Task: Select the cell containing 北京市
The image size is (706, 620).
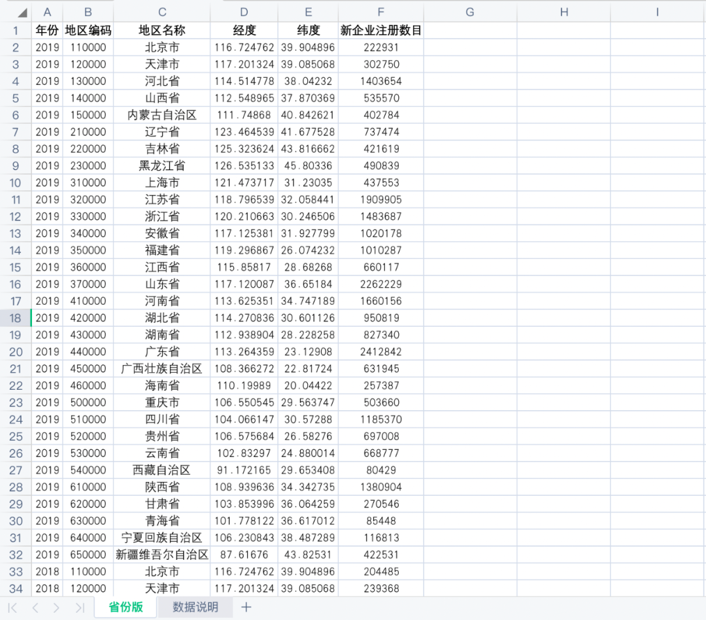Action: tap(161, 47)
